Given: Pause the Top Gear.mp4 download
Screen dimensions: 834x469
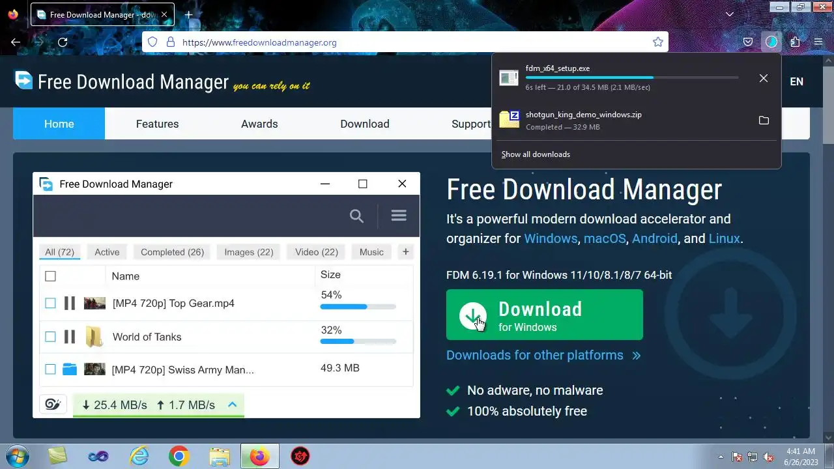Looking at the screenshot, I should coord(70,303).
